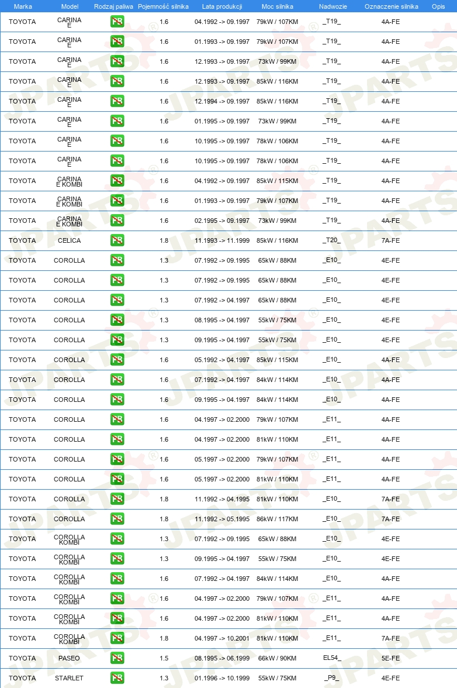Click 4E-FE in the STARLET row
This screenshot has width=457, height=688.
click(390, 678)
